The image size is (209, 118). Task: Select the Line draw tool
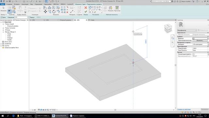[90, 7]
